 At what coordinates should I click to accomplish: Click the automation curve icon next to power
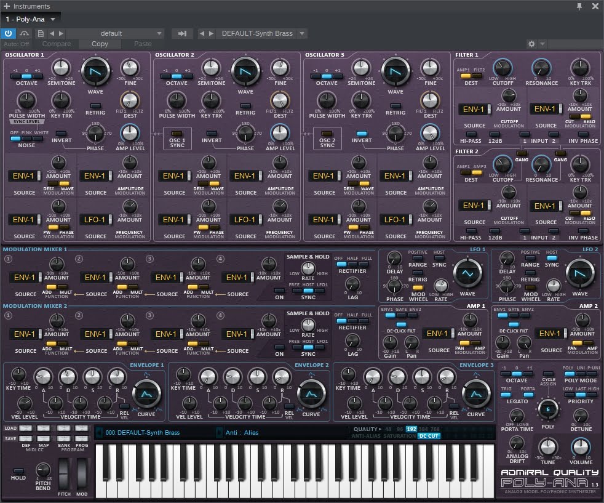(x=24, y=33)
